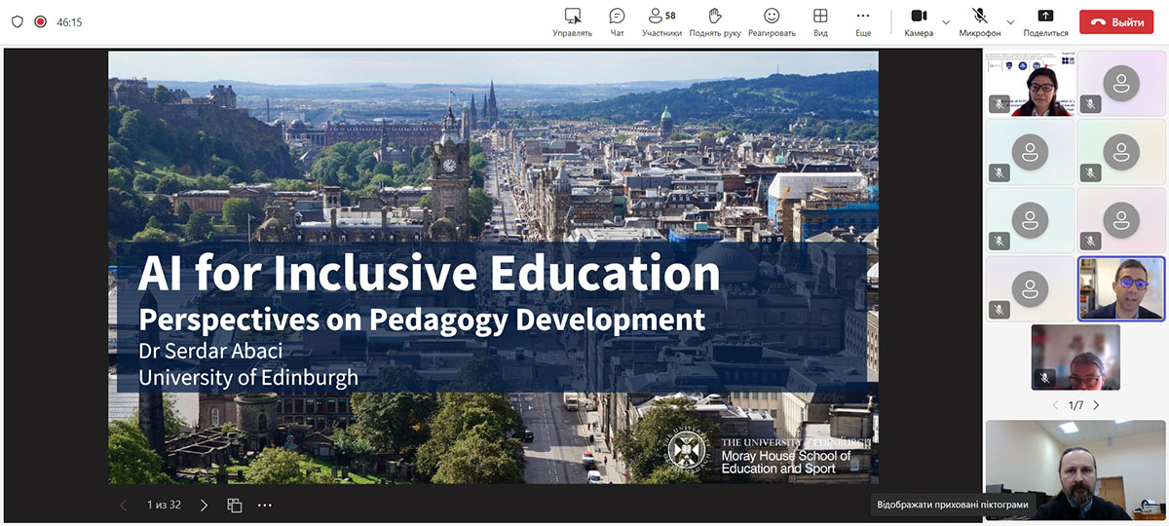Go to previous participants page
1169x526 pixels.
coord(1056,405)
